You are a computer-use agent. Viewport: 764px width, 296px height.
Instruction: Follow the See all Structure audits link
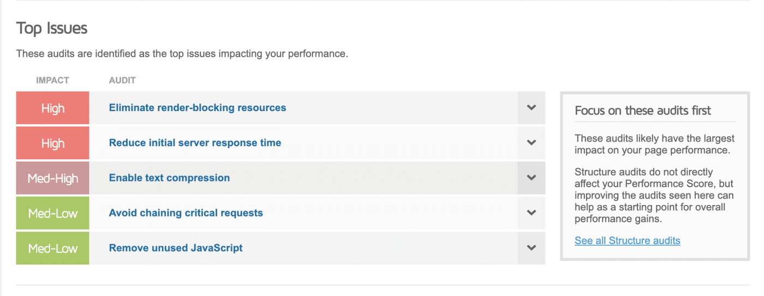click(x=627, y=240)
